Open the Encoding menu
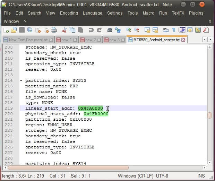This screenshot has width=215, height=181. click(x=69, y=13)
